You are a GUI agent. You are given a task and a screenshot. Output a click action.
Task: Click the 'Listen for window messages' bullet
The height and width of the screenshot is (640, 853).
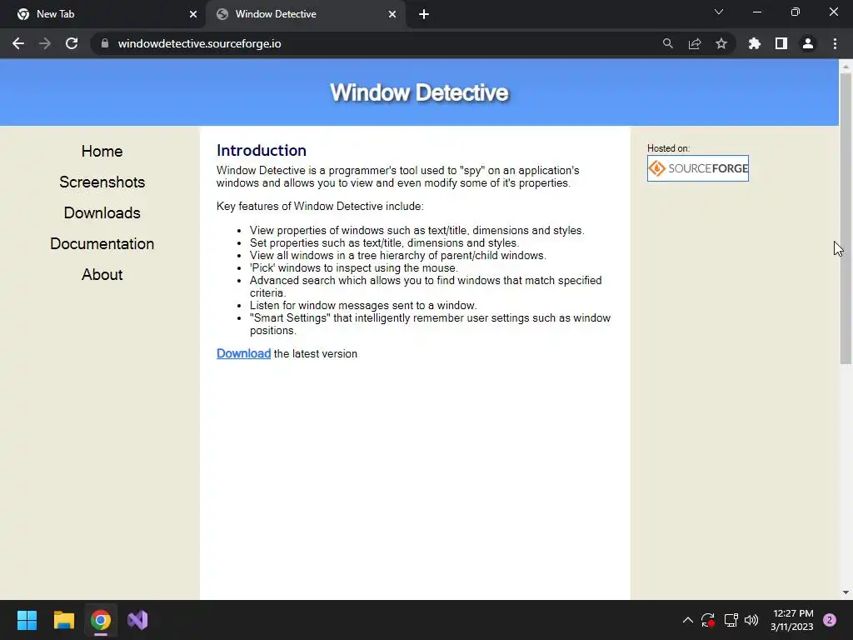click(363, 305)
